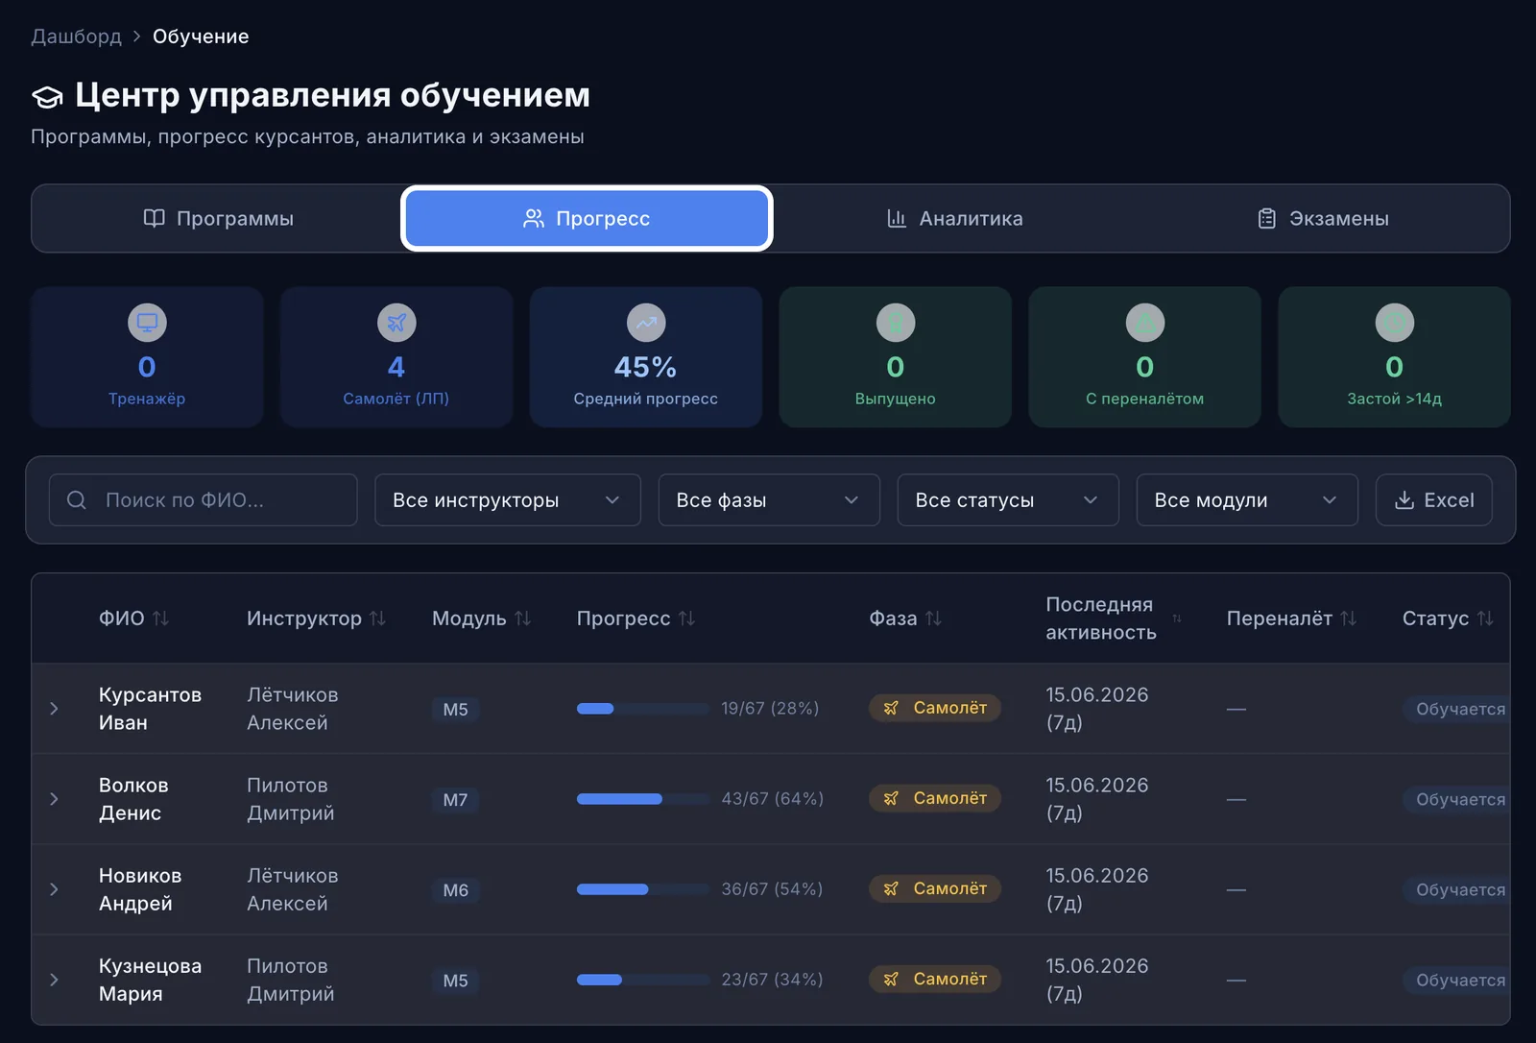The width and height of the screenshot is (1536, 1043).
Task: Select the Прогресс tab
Action: pyautogui.click(x=587, y=218)
